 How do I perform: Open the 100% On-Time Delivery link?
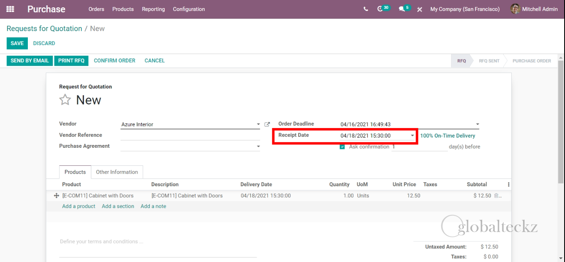tap(447, 136)
